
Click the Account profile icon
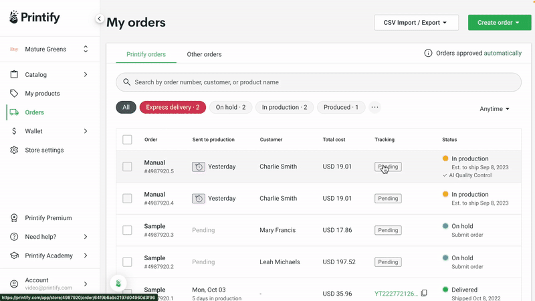[14, 284]
